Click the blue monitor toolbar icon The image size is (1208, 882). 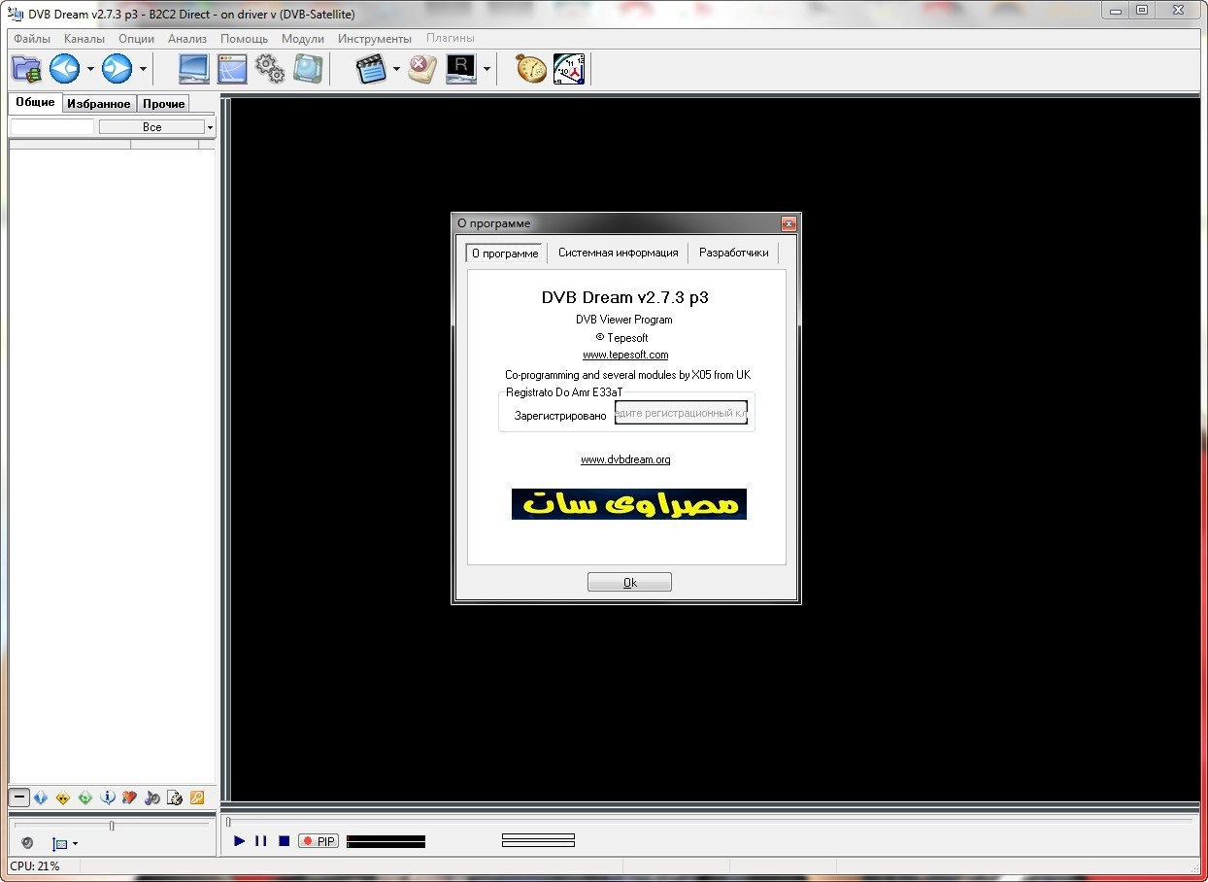pyautogui.click(x=194, y=69)
